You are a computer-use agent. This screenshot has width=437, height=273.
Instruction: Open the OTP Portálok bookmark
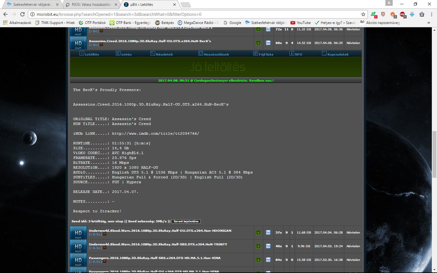click(x=92, y=22)
